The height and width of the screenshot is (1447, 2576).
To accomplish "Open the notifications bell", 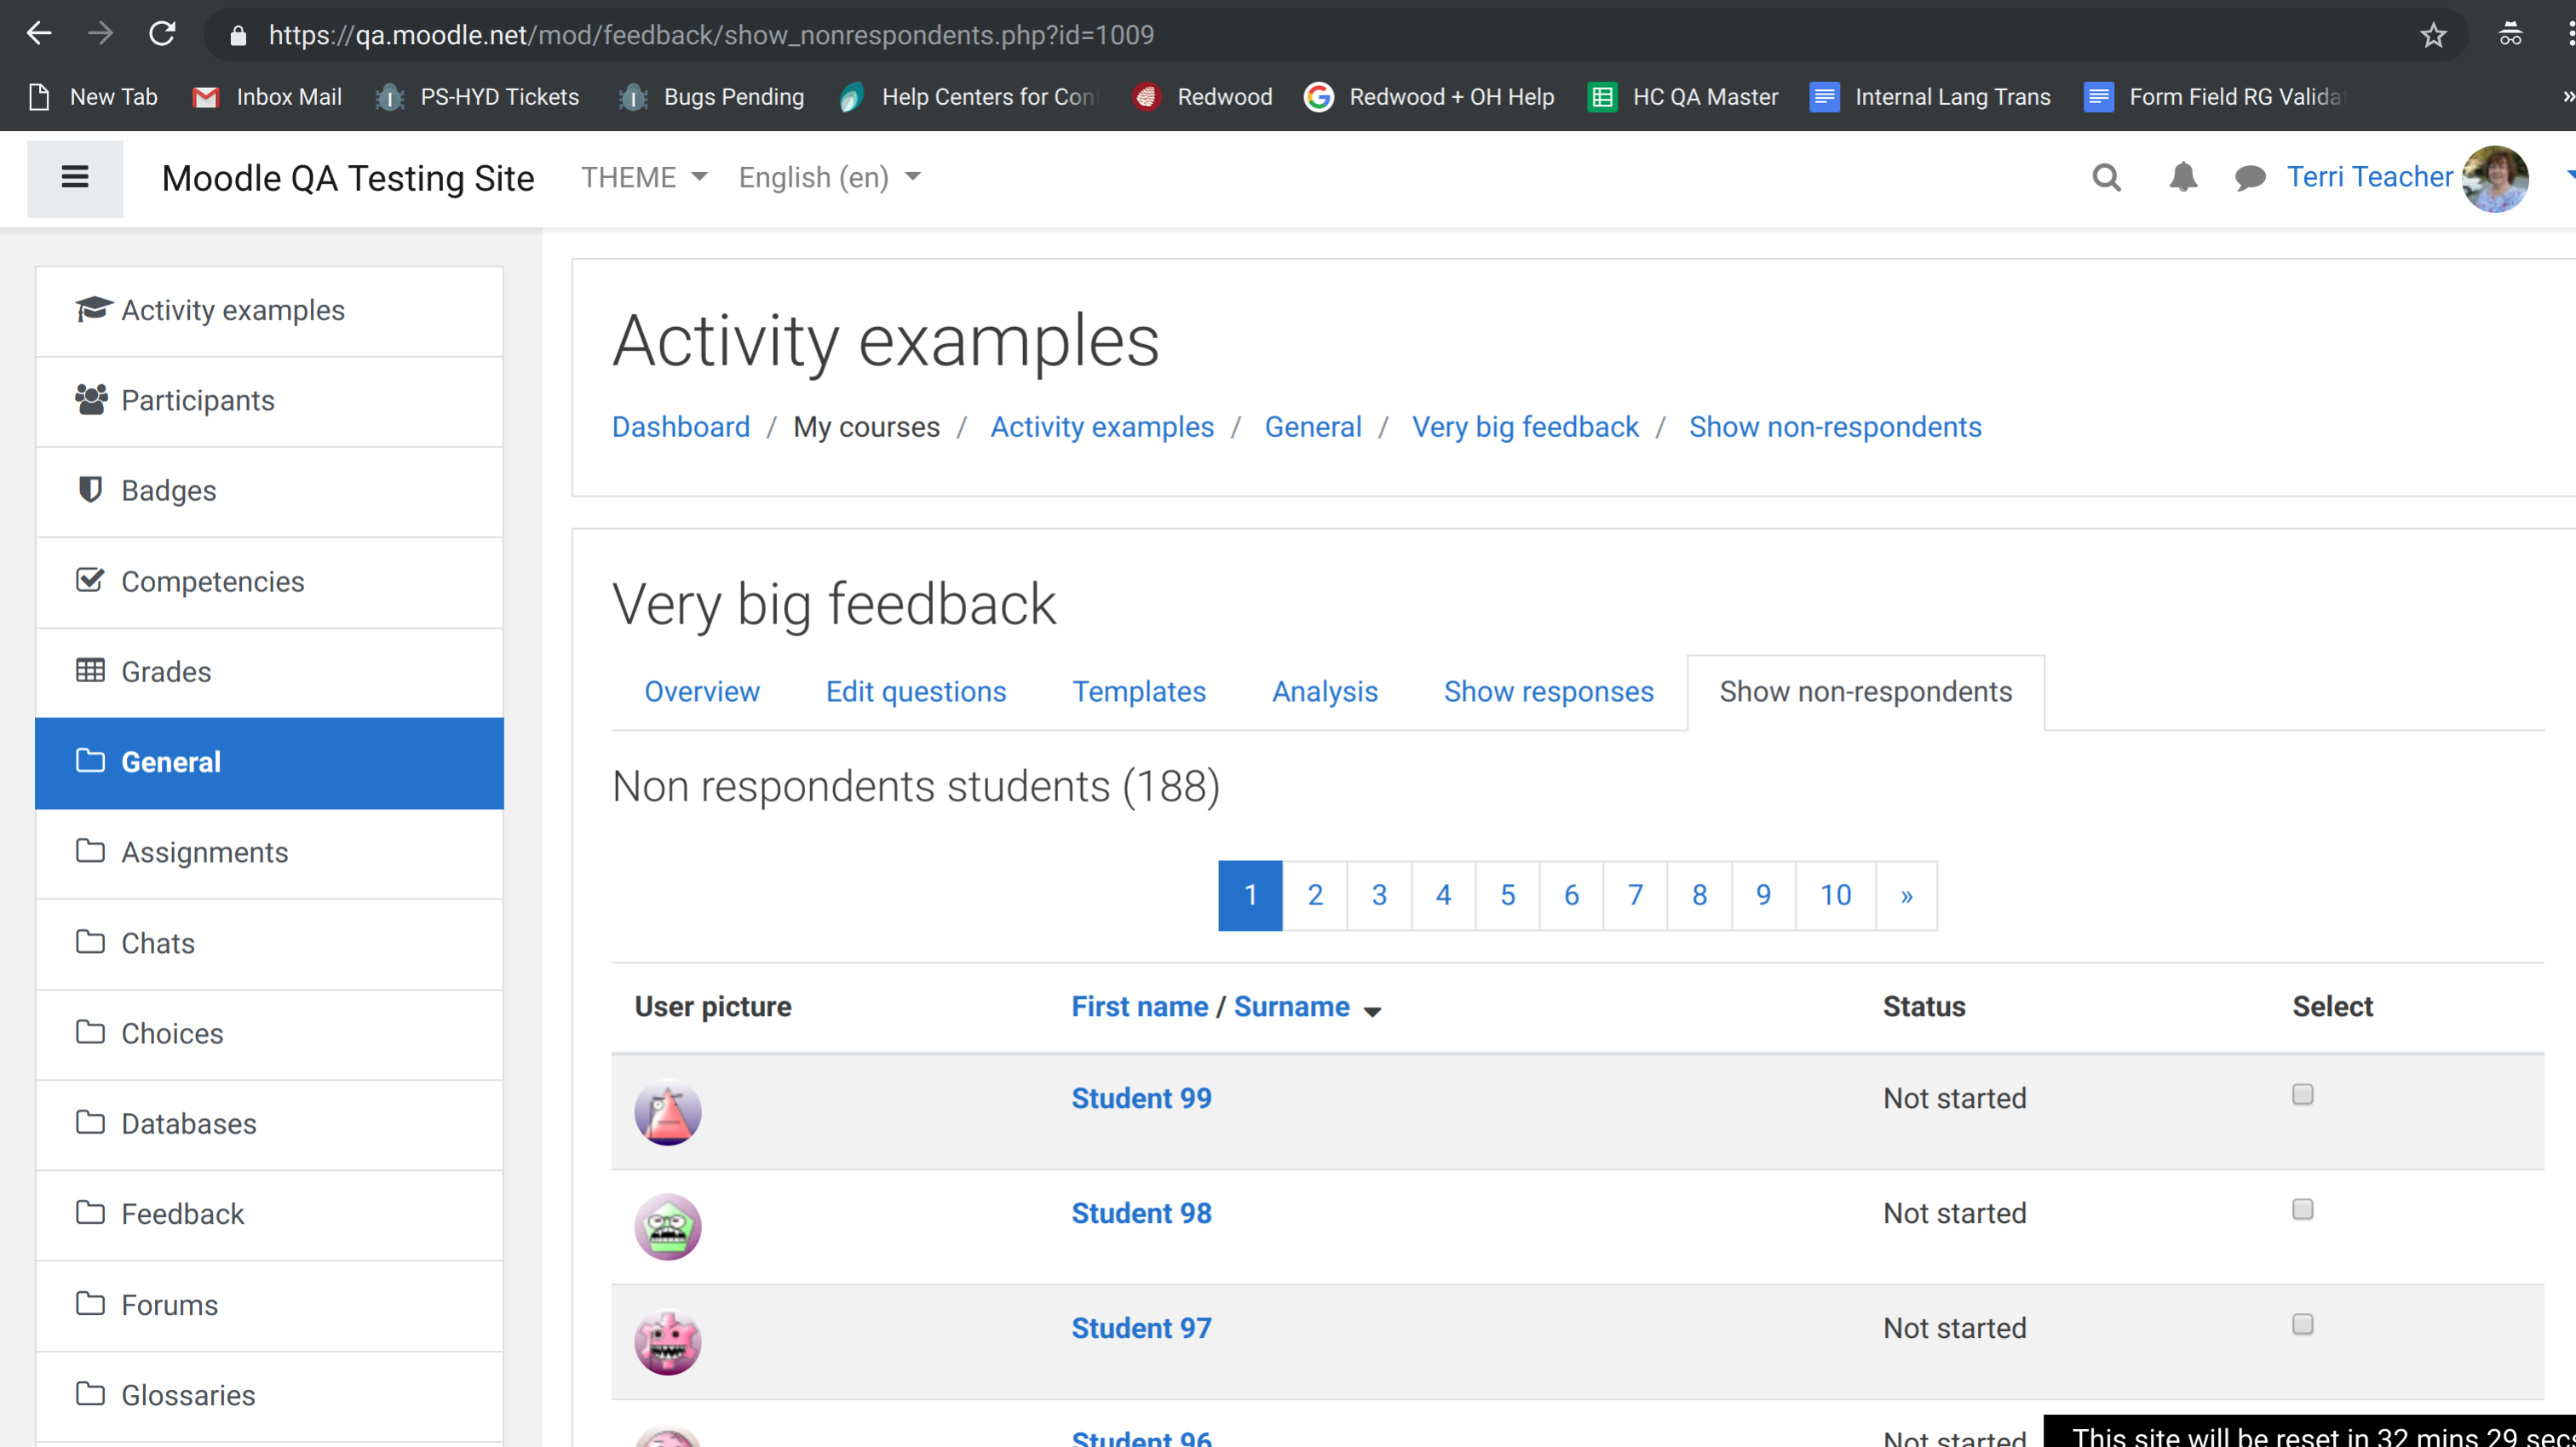I will click(x=2182, y=177).
